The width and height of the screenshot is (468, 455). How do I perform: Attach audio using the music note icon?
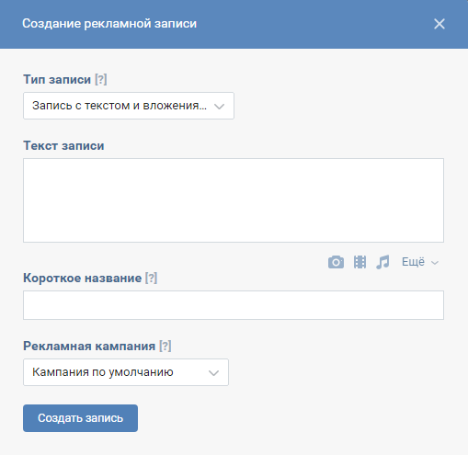tap(382, 262)
